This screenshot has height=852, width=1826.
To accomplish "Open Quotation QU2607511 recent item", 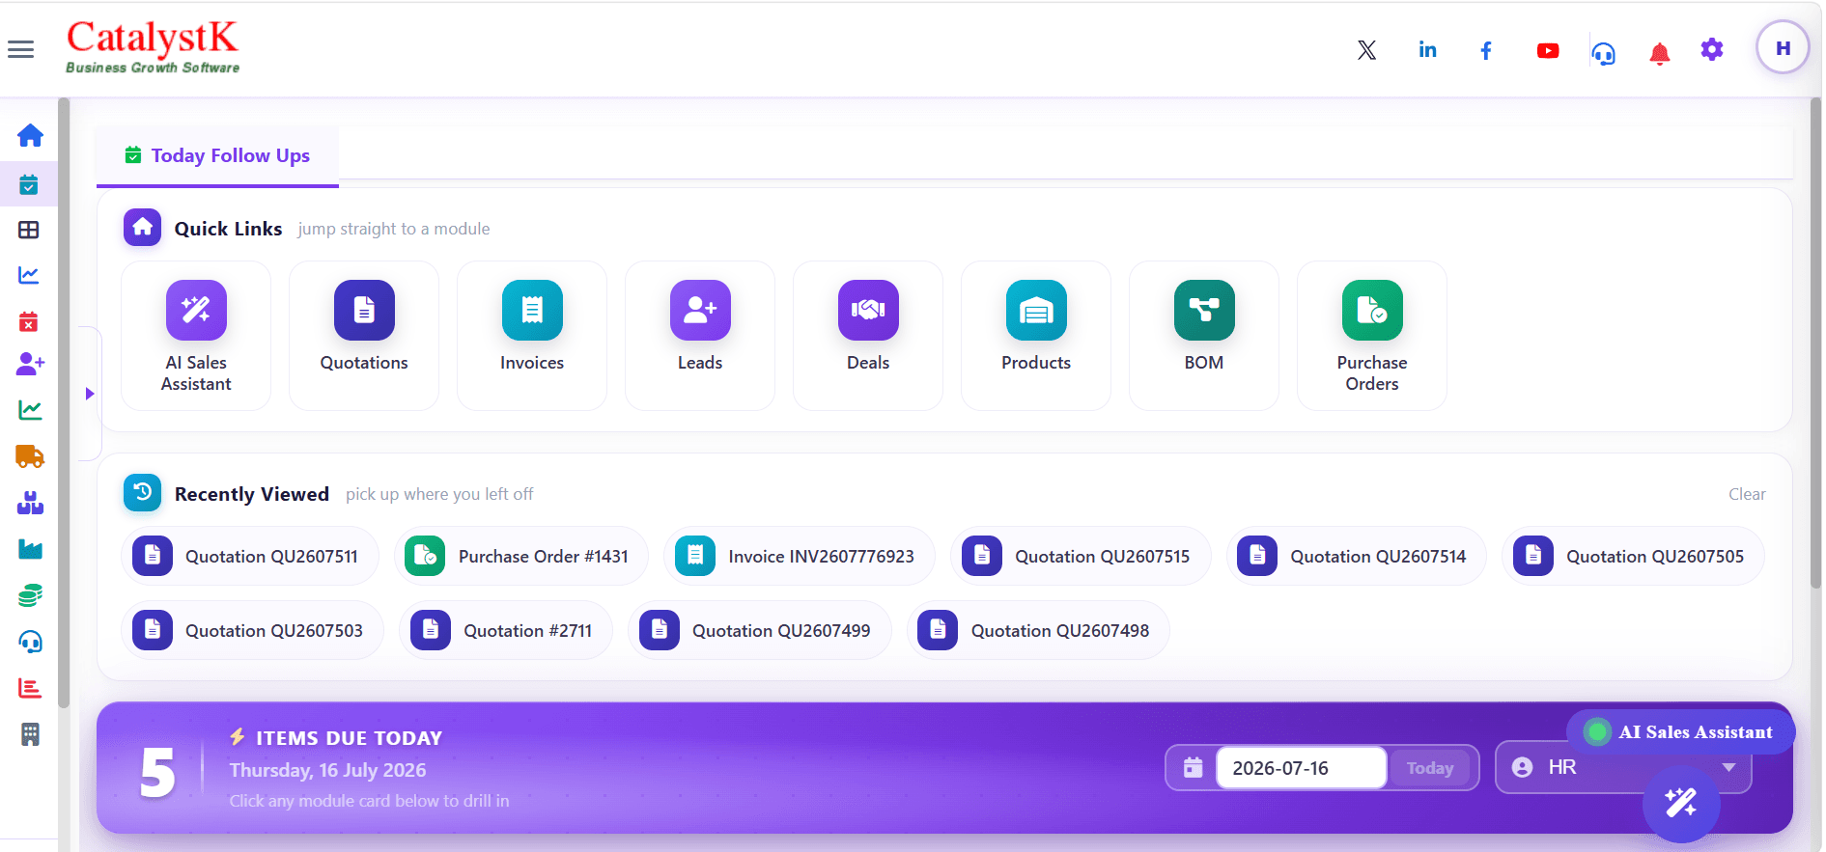I will pyautogui.click(x=250, y=556).
